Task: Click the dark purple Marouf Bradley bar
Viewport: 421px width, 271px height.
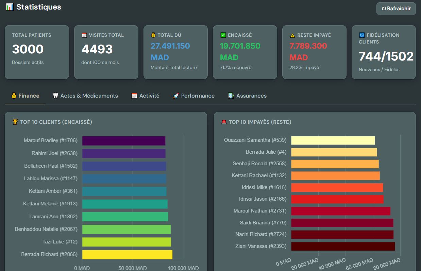Action: 124,141
